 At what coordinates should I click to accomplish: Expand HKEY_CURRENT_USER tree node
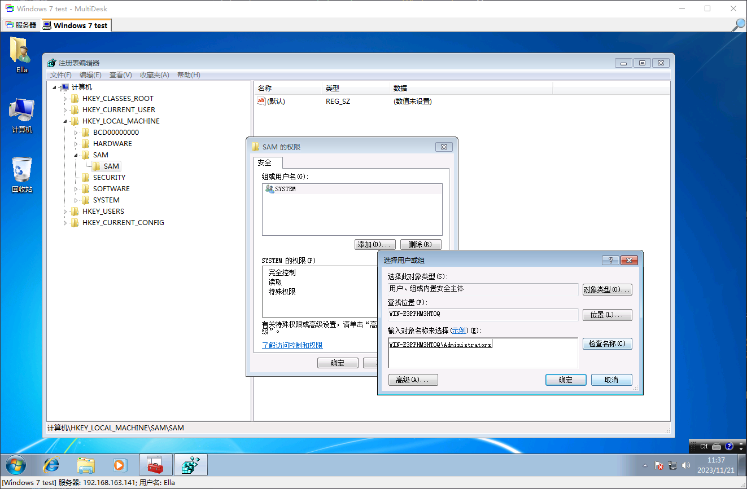tap(65, 110)
